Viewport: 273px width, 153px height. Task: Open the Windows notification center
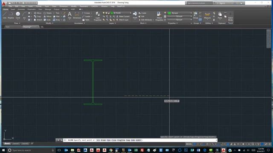268,150
